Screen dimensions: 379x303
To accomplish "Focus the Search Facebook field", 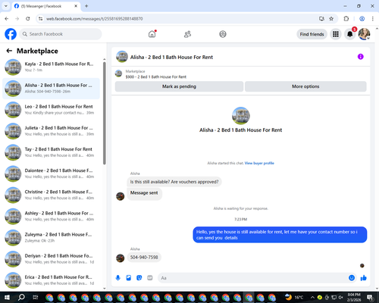I will click(x=61, y=34).
